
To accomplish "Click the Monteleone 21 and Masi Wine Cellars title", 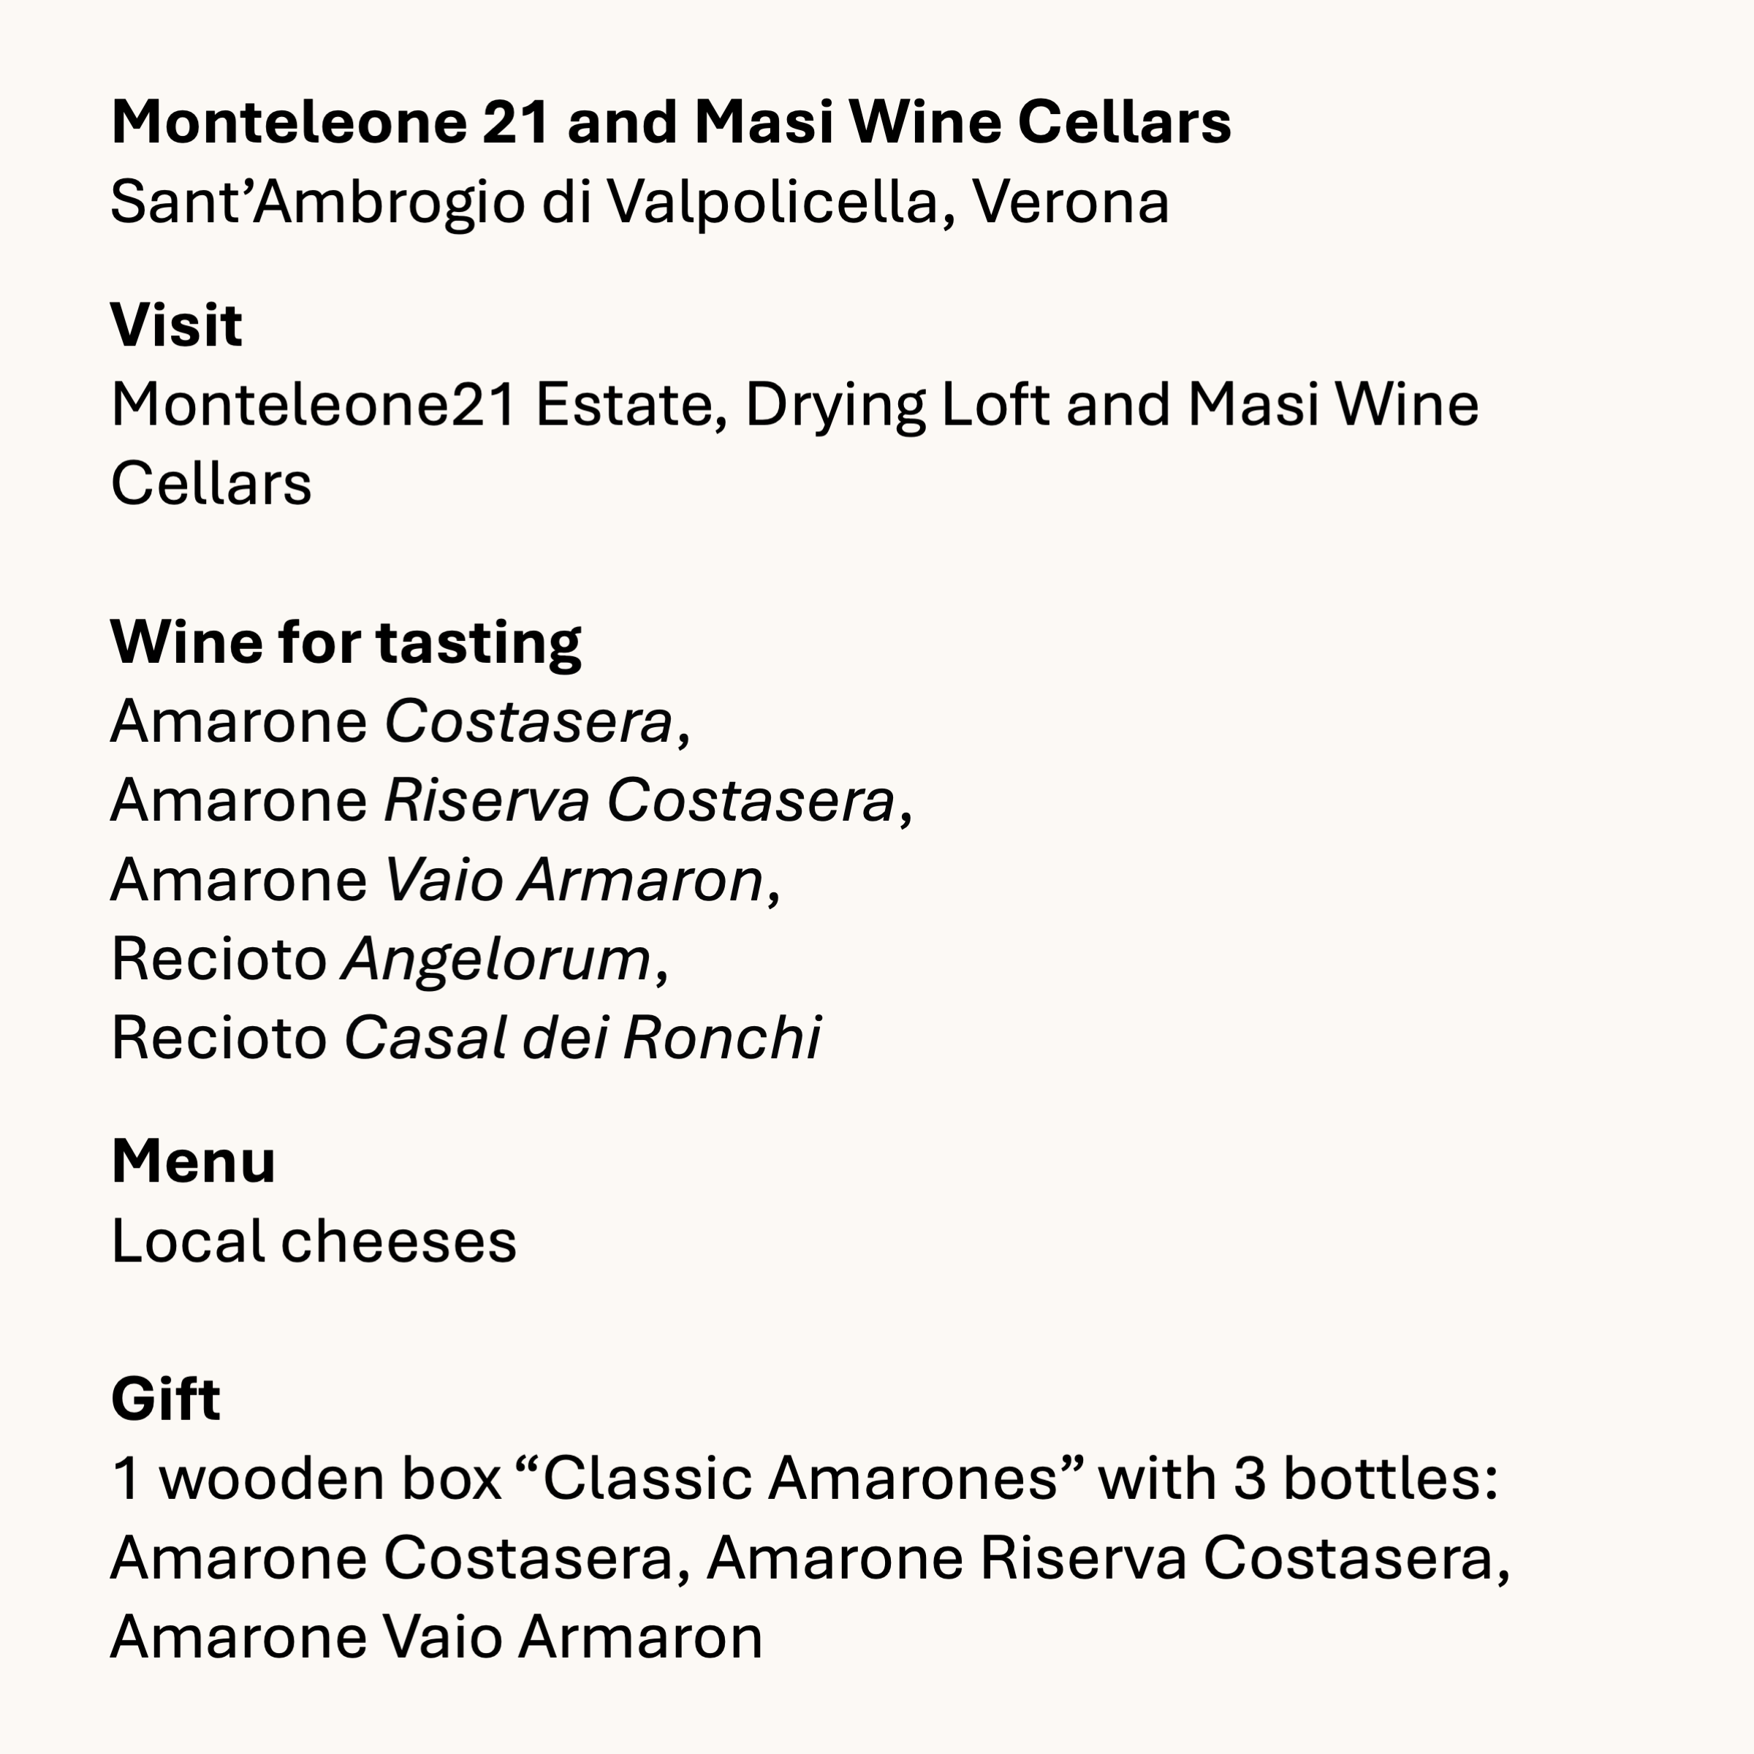I will [x=671, y=121].
